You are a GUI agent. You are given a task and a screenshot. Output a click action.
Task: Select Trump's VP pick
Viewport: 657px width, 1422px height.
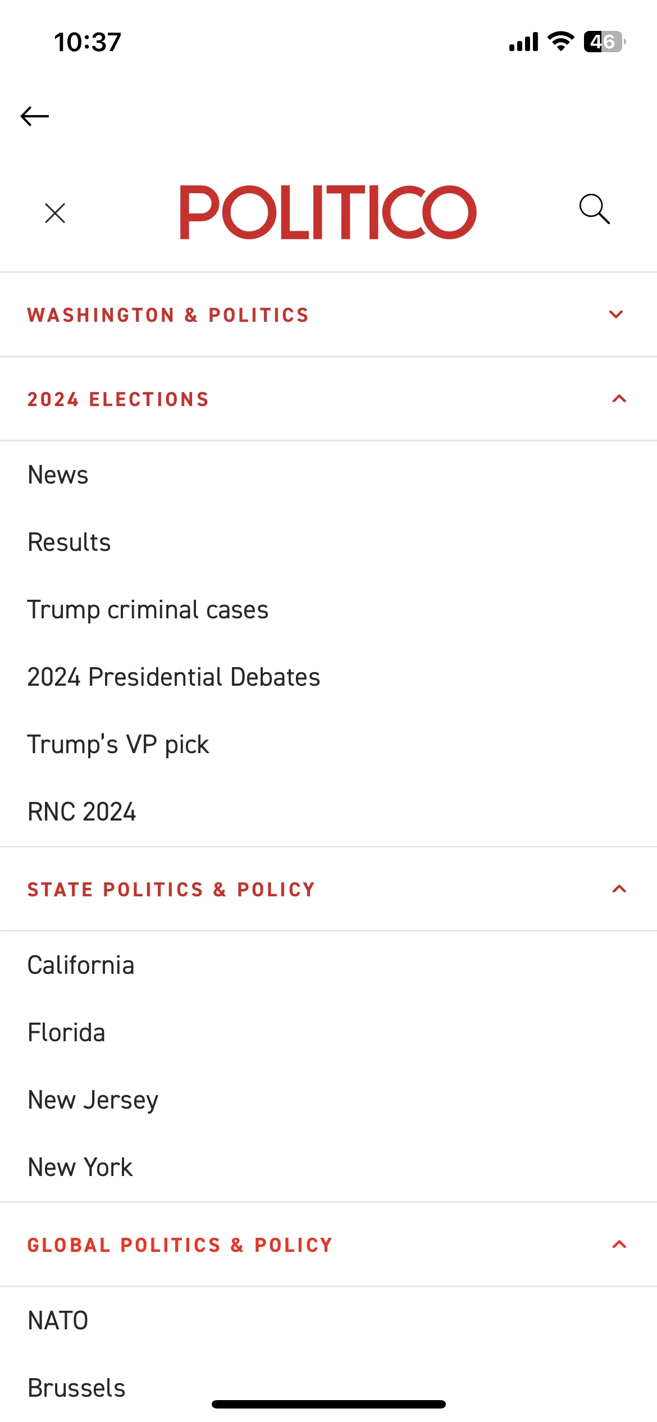(118, 745)
